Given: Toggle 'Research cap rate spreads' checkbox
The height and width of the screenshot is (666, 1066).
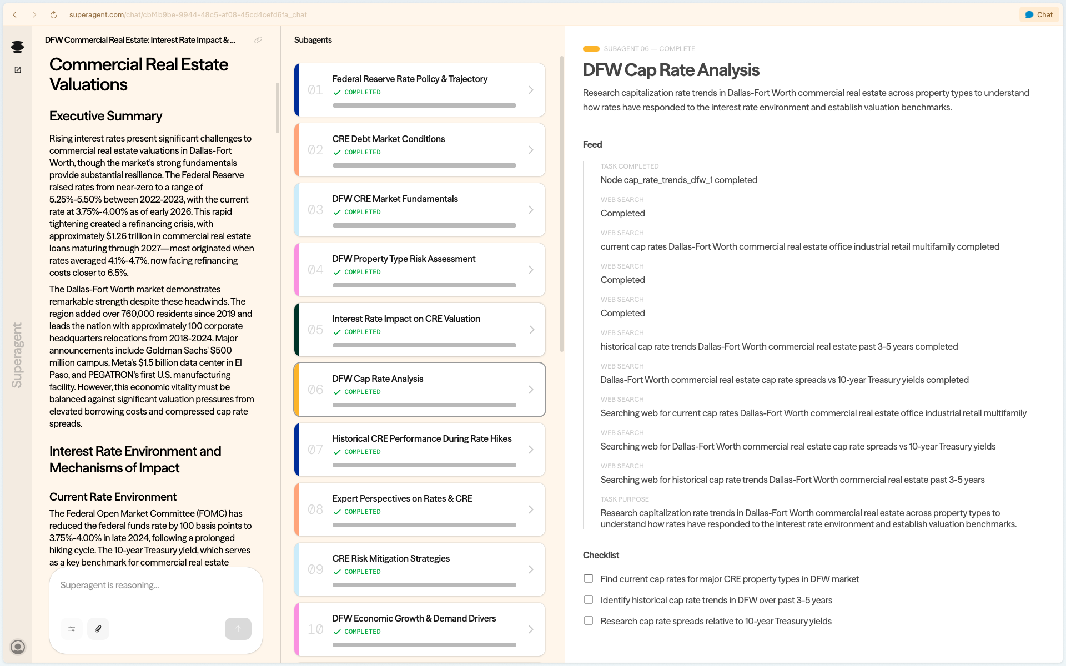Looking at the screenshot, I should click(589, 620).
